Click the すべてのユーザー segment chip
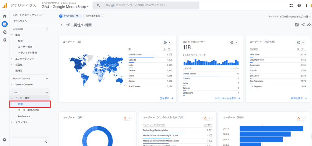312x146 pixels. (x=70, y=16)
